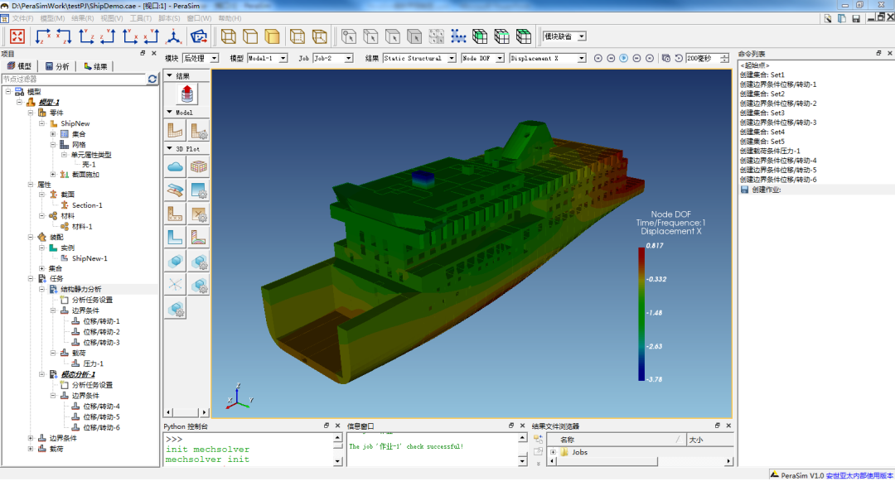Screen dimensions: 895x486
Task: Open the 模块 dropdown showing 后处理
Action: 201,59
